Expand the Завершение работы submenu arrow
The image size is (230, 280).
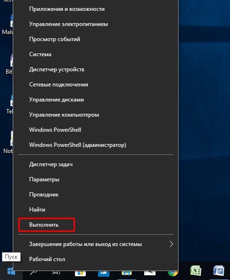click(171, 244)
